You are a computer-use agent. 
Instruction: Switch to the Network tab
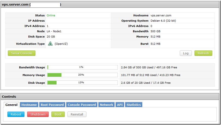(x=106, y=105)
